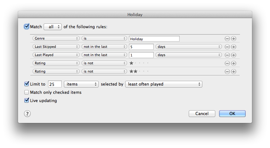This screenshot has width=270, height=148.
Task: Enable Match only checked items
Action: tap(27, 92)
